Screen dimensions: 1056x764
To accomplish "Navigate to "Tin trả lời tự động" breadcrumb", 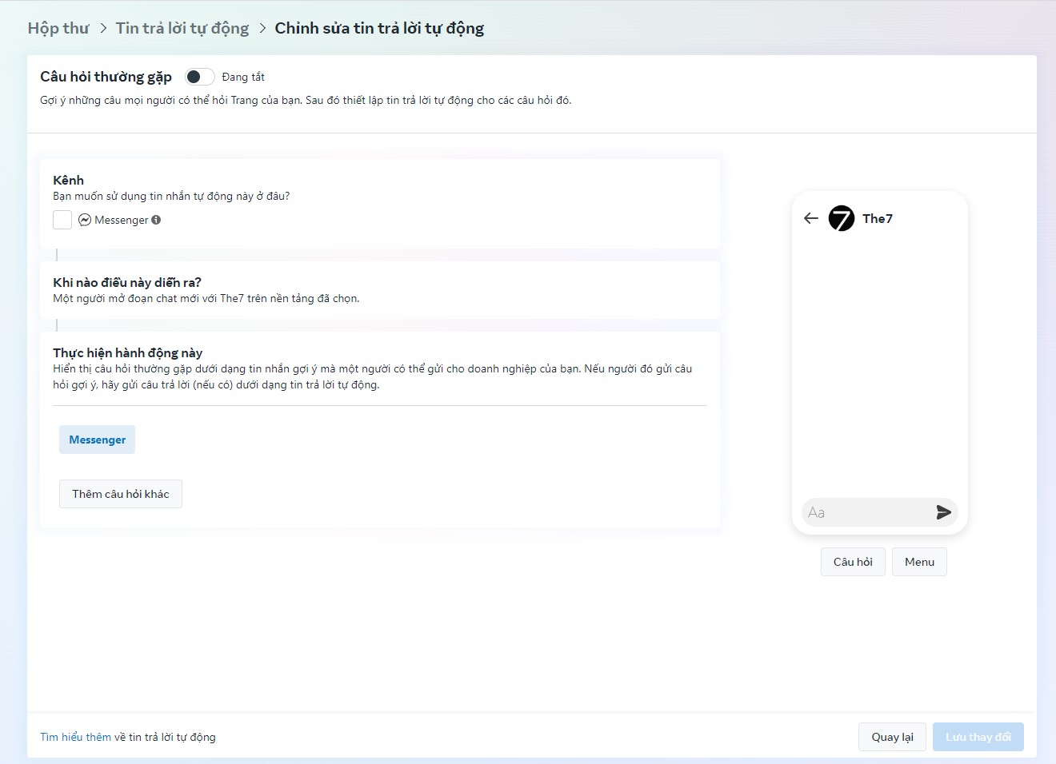I will tap(182, 27).
